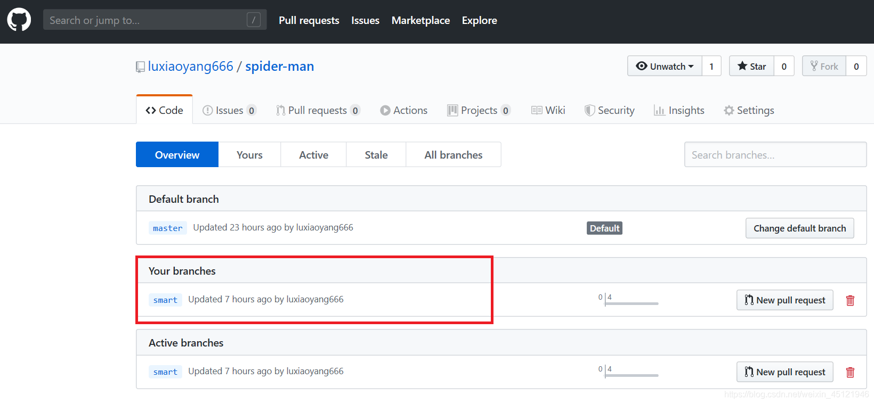
Task: Open the spider-man repository link
Action: [279, 66]
